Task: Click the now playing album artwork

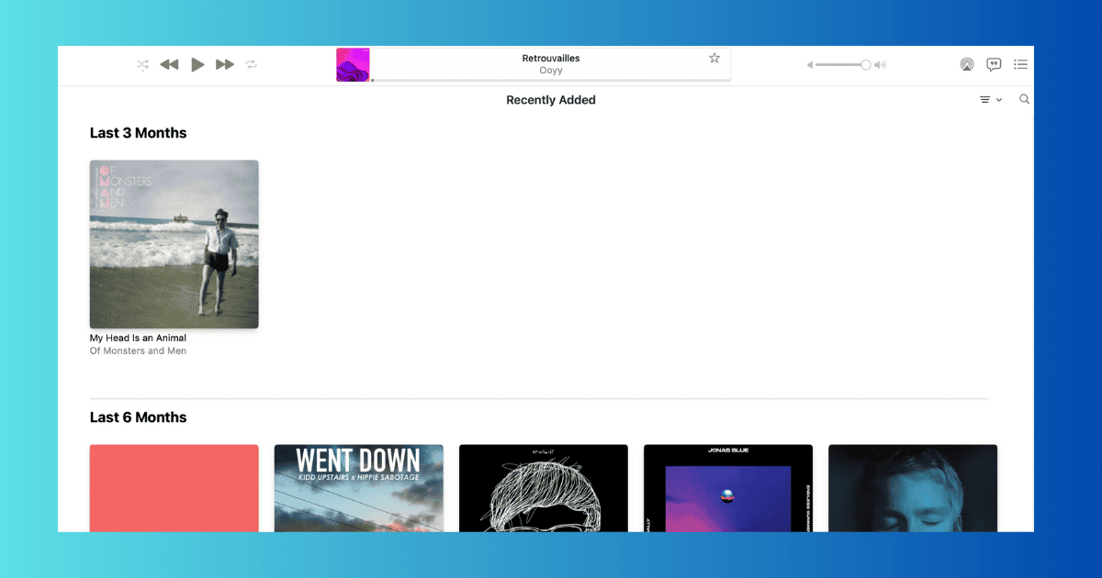Action: pos(353,65)
